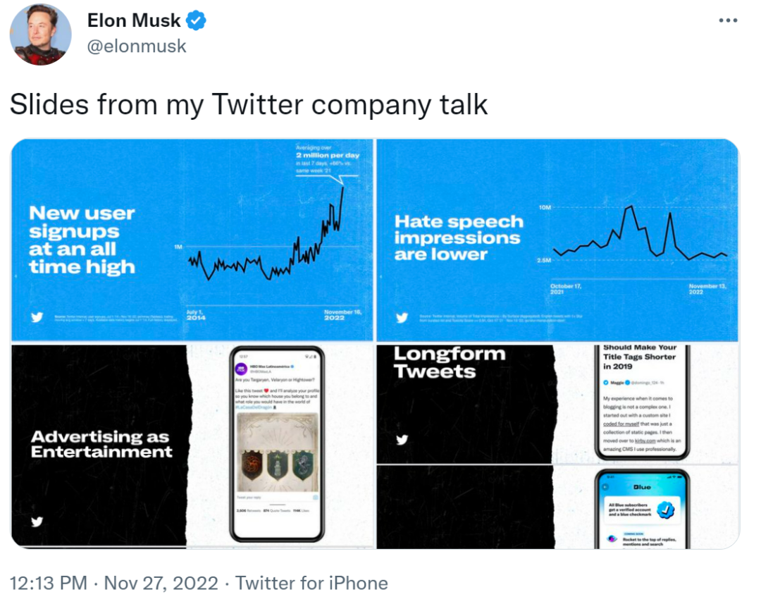Open the tweet's three-dot more menu
Viewport: 761px width, 604px height.
[727, 20]
